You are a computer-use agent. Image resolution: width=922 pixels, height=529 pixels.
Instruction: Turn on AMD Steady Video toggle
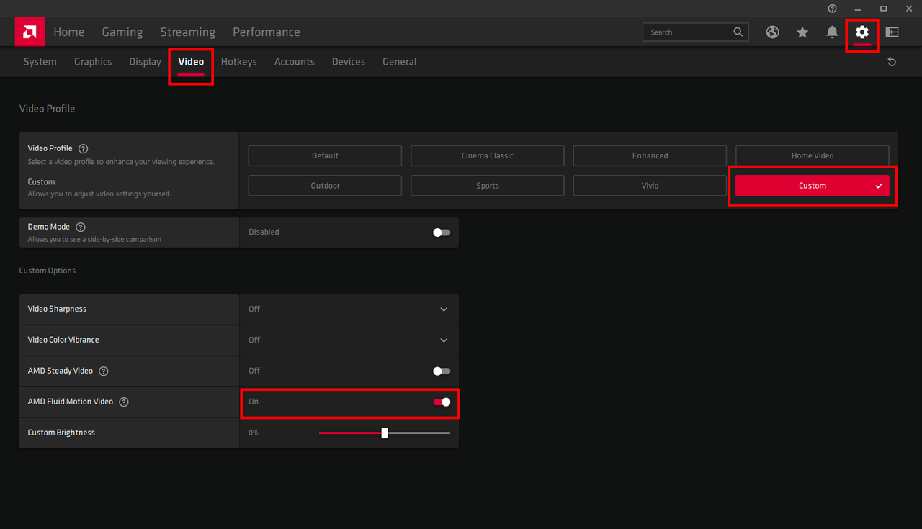click(x=442, y=371)
